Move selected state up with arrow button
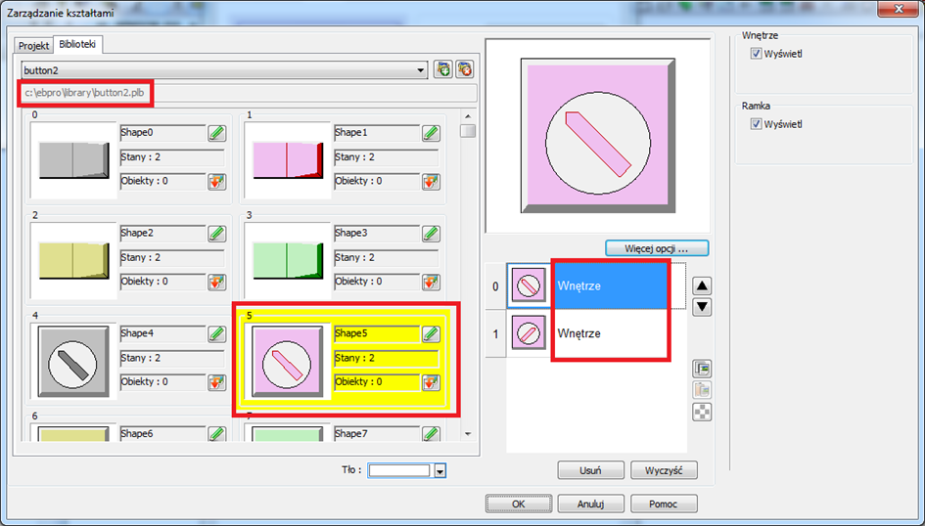The height and width of the screenshot is (526, 925). pos(702,286)
